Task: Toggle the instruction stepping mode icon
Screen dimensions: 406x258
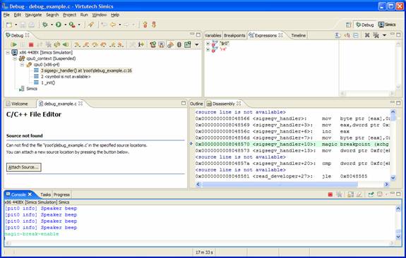Action: [x=141, y=44]
